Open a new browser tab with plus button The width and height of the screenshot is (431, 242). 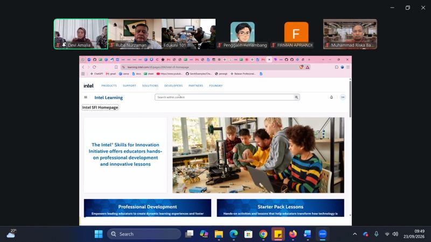coord(309,60)
